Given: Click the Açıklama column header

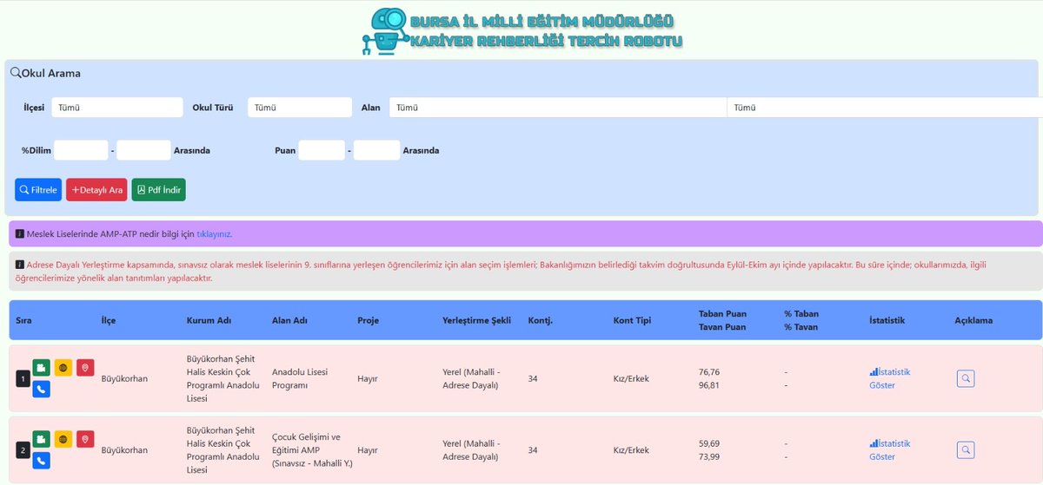Looking at the screenshot, I should [x=973, y=320].
